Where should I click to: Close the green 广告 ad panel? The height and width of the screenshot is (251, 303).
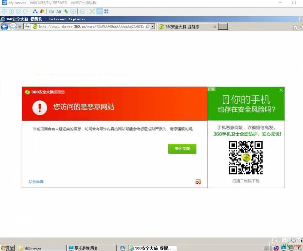(281, 91)
